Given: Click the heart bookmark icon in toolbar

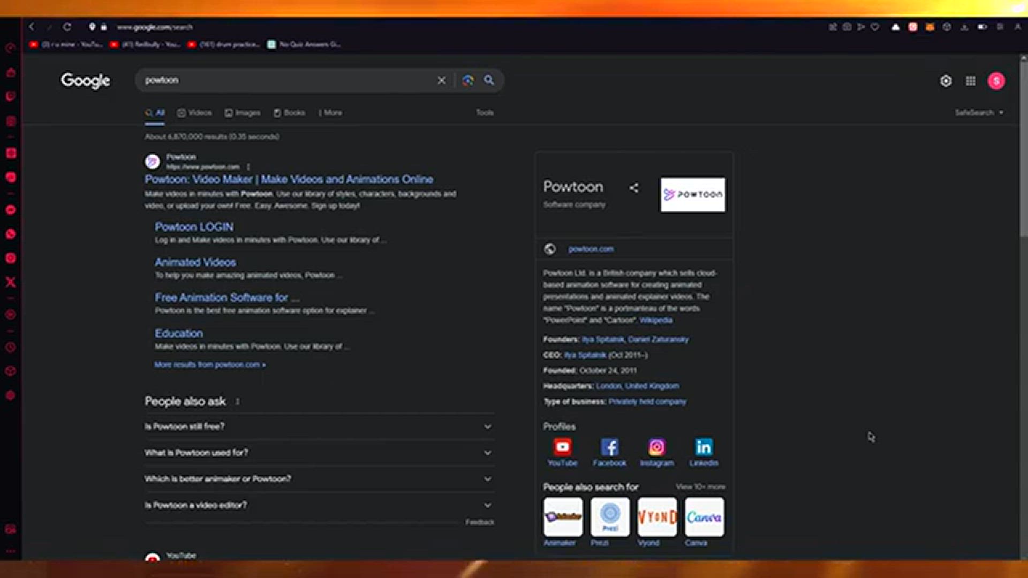Looking at the screenshot, I should click(875, 27).
